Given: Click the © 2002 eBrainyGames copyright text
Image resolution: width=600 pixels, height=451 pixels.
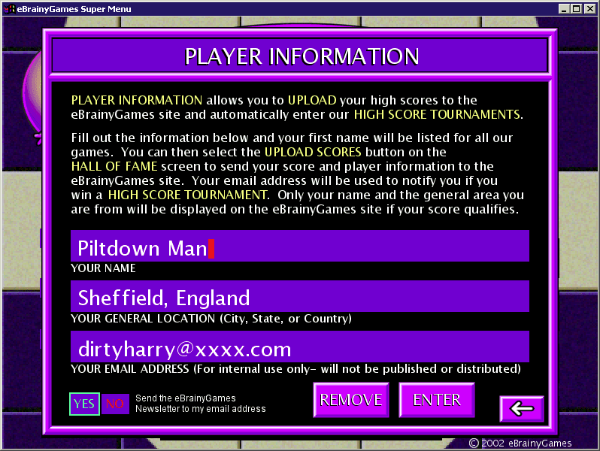Looking at the screenshot, I should click(520, 443).
